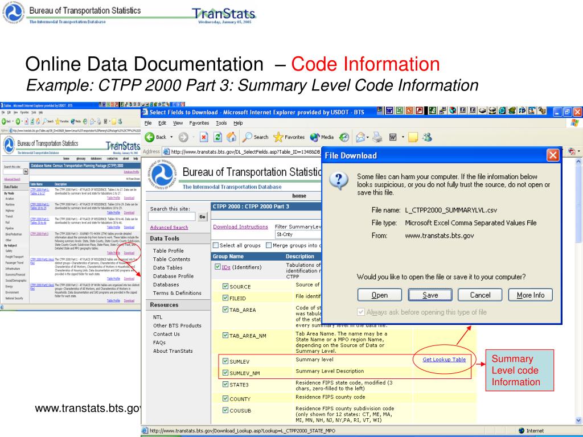
Task: Click the Address bar URL in Select Fields window
Action: (246, 151)
